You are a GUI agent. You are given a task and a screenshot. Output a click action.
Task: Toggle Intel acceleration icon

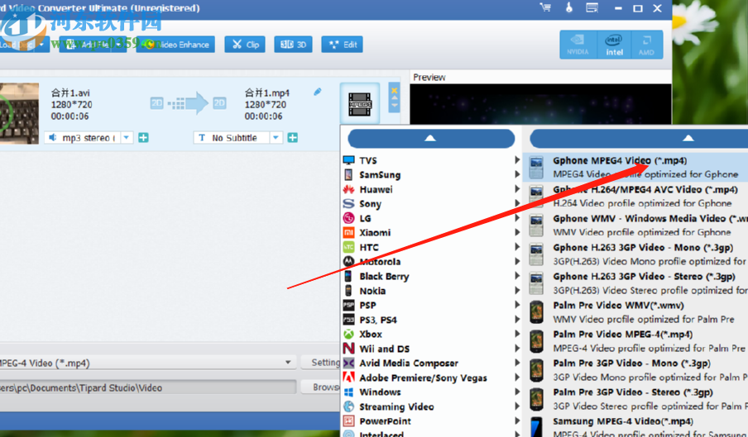614,45
